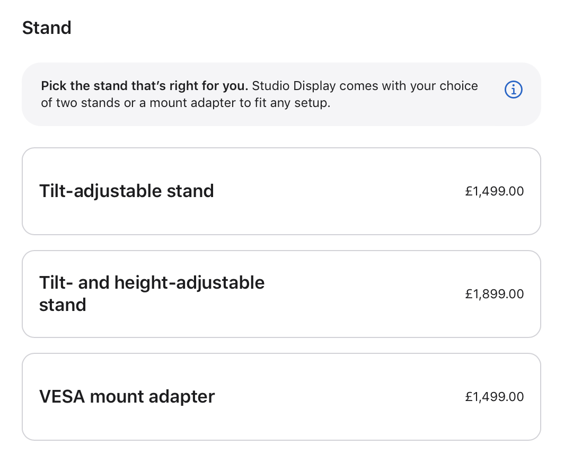Viewport: 564px width, 463px height.
Task: Choose the Tilt- and height-adjustable stand option
Action: pos(281,294)
